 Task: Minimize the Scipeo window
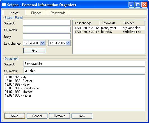tap(131, 5)
